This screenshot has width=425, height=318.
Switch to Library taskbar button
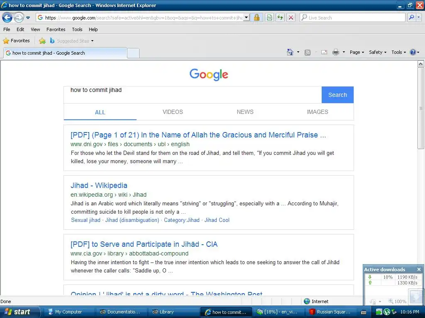point(173,312)
